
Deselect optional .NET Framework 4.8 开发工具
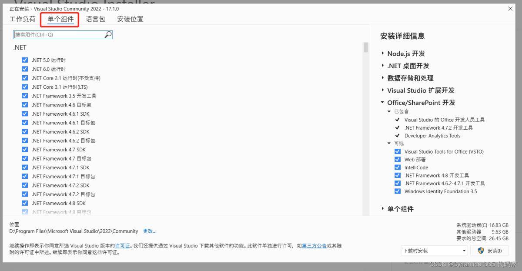point(398,175)
